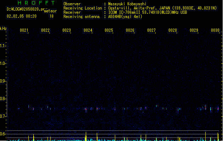Click the observer name Masayuki Kobayashi

tap(127, 4)
